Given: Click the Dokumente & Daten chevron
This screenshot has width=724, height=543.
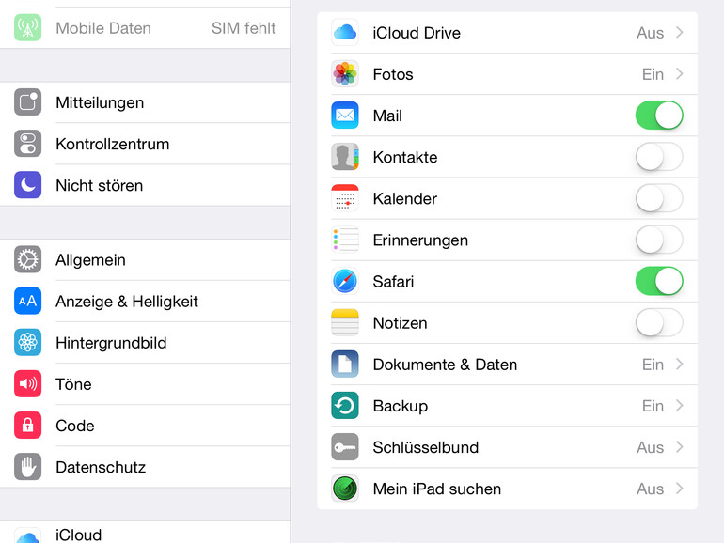Looking at the screenshot, I should click(x=679, y=364).
